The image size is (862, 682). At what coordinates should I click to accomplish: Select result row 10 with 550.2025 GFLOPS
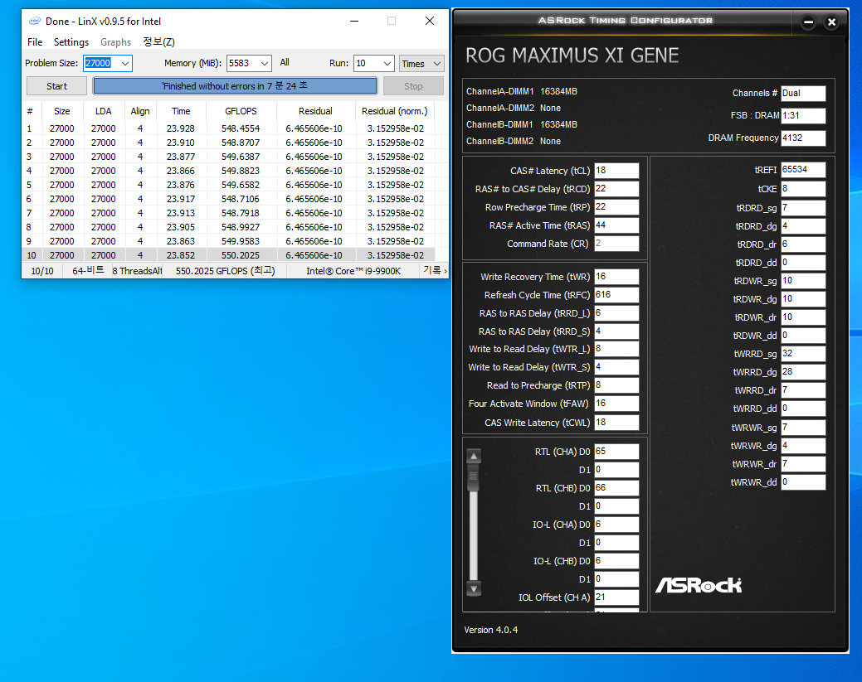228,255
